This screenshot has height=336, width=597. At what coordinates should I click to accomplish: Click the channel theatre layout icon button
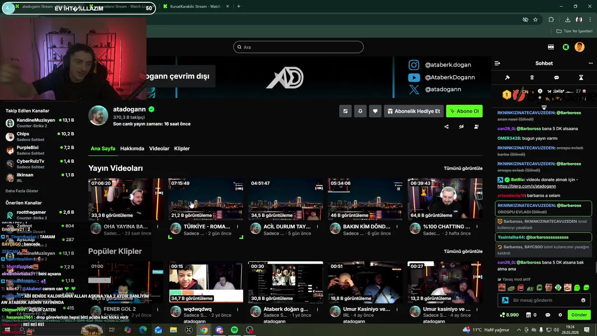345,111
